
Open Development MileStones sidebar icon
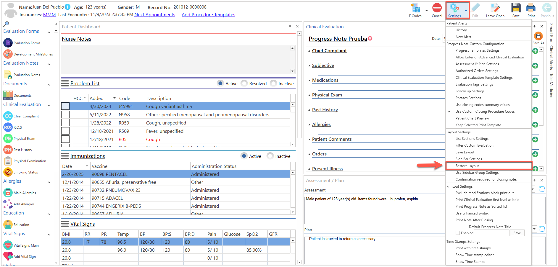point(8,54)
